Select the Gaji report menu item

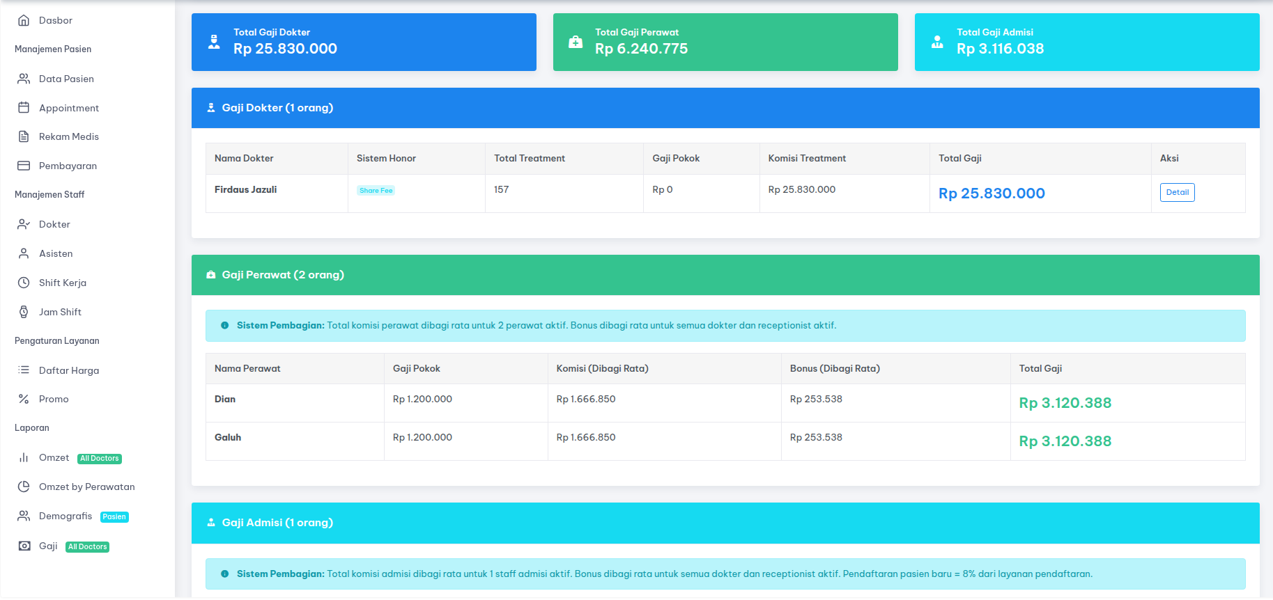[x=48, y=546]
